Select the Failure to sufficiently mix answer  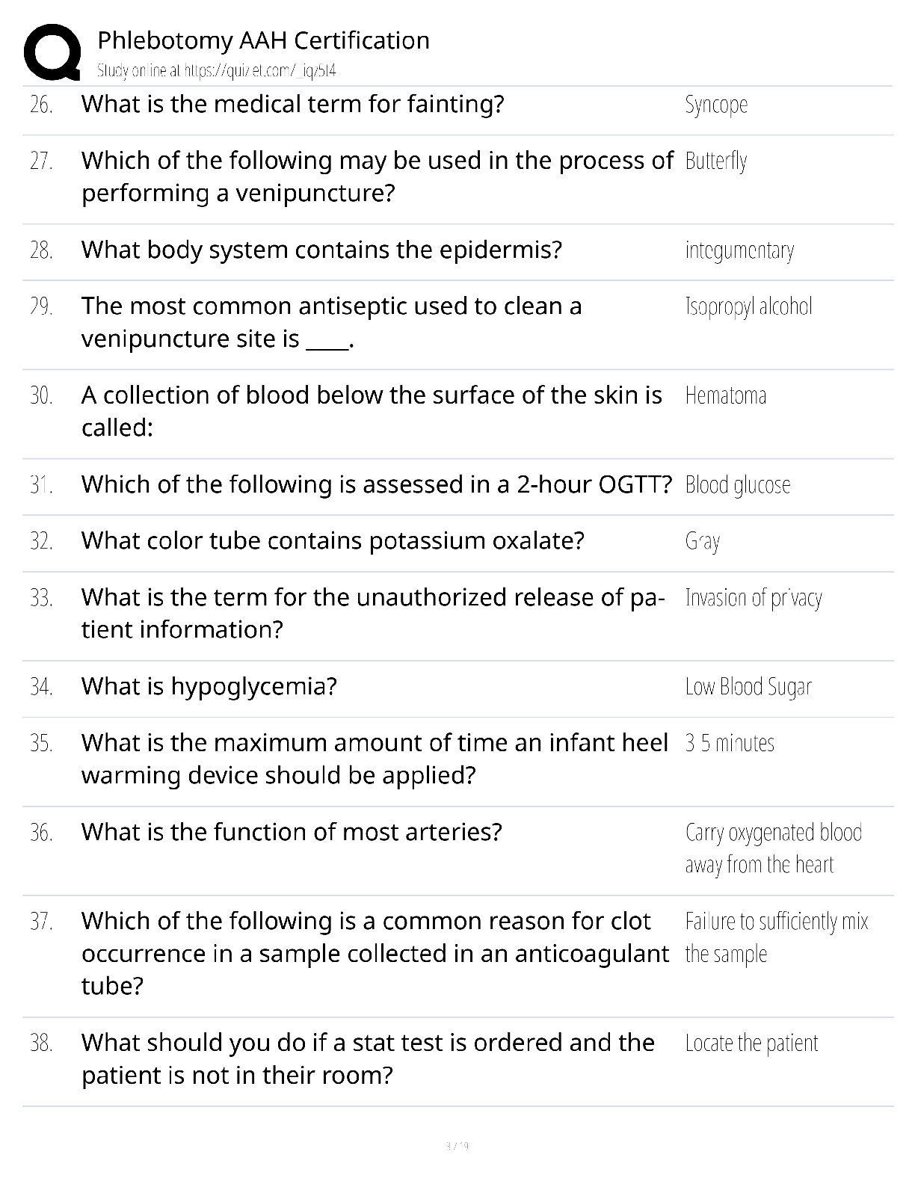click(x=777, y=937)
